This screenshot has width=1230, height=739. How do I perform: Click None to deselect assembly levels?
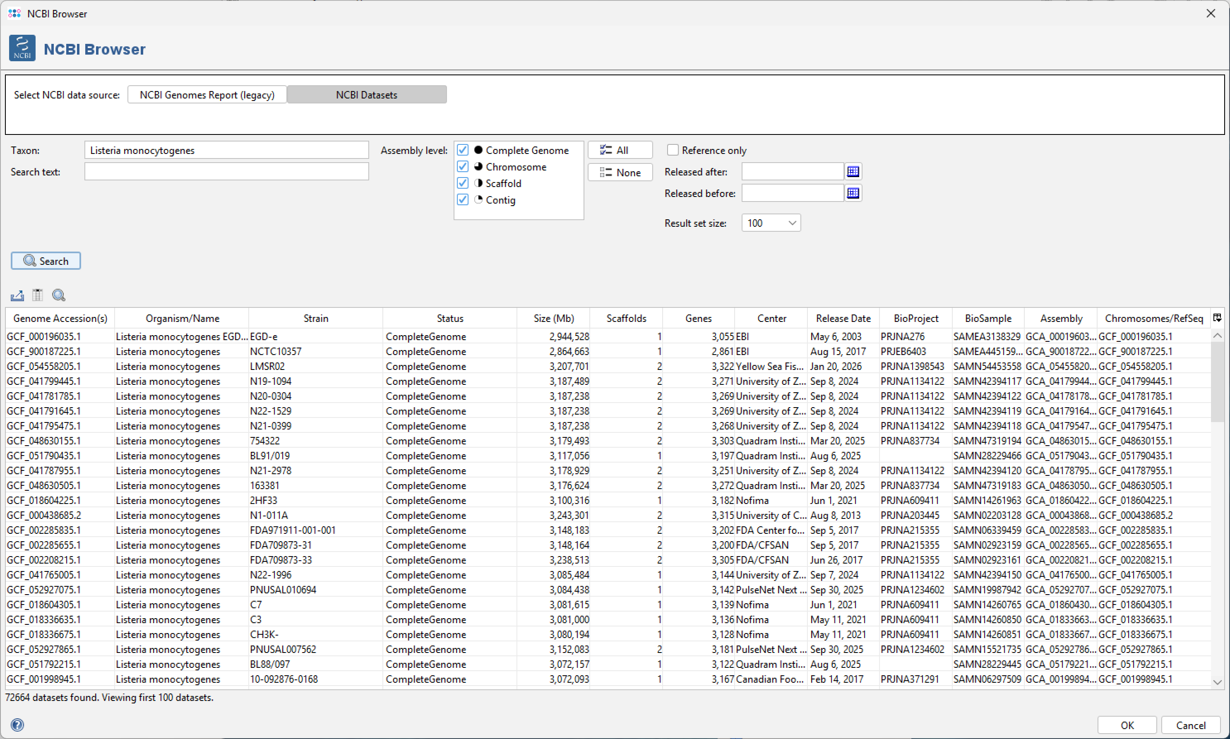click(x=620, y=172)
